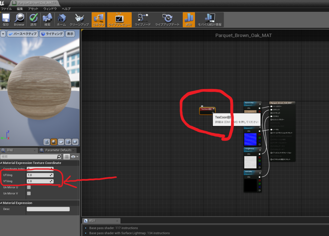This screenshot has height=236, width=329.
Task: Click the ベースカラー base color input pin
Action: 271,106
